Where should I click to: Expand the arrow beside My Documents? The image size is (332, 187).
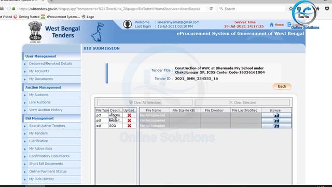click(25, 79)
